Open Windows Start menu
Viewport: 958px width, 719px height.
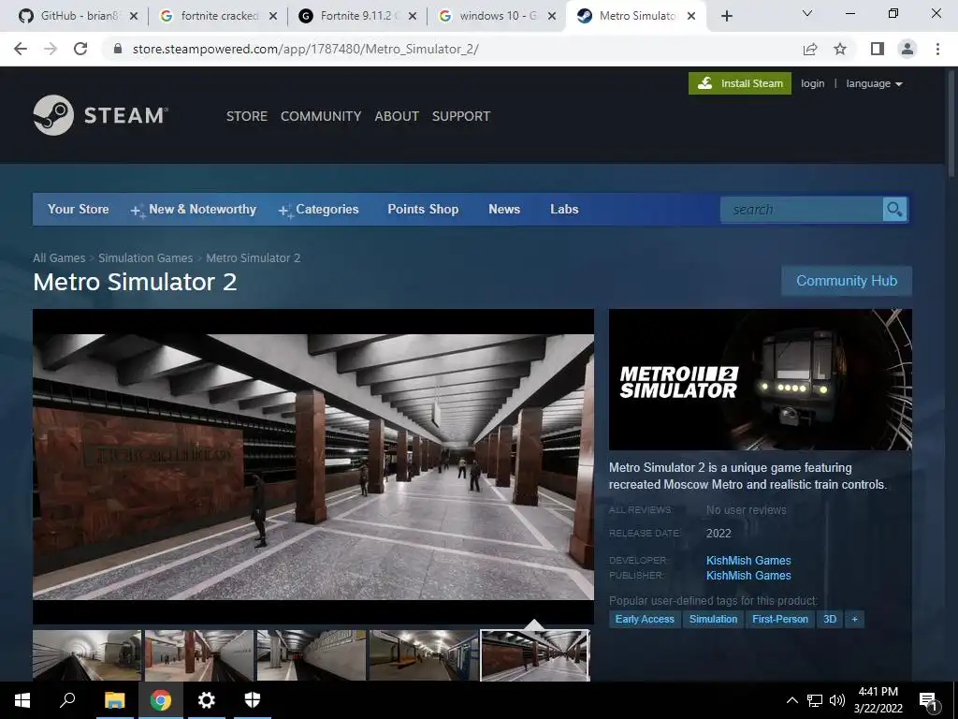(x=22, y=700)
